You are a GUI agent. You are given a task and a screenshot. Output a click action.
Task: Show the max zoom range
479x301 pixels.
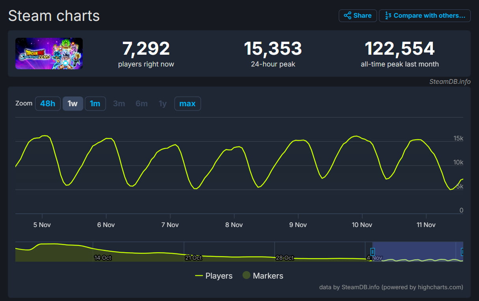pos(188,103)
